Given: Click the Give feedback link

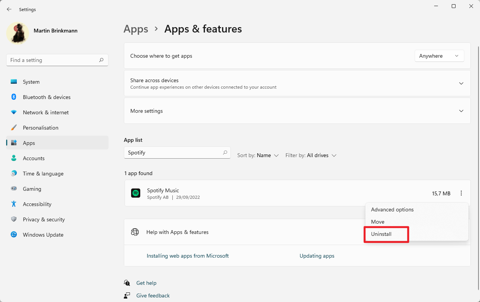Looking at the screenshot, I should click(x=153, y=296).
